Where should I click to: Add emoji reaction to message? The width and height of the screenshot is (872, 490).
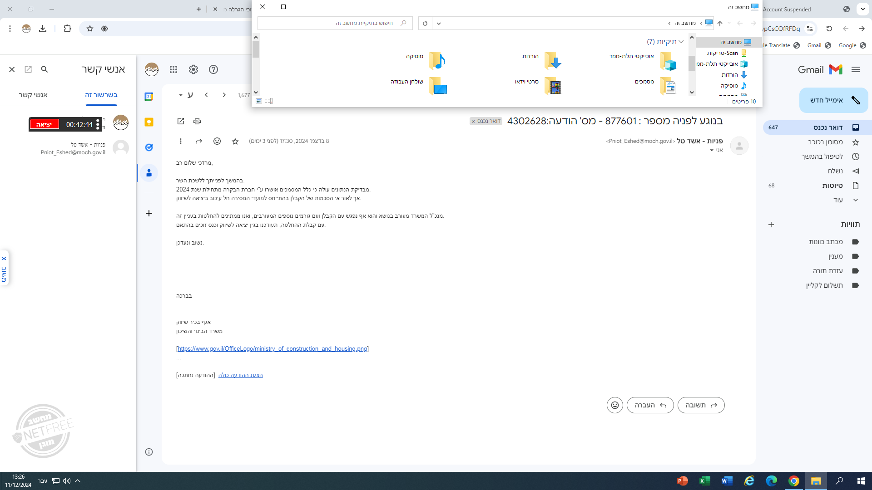tap(217, 141)
